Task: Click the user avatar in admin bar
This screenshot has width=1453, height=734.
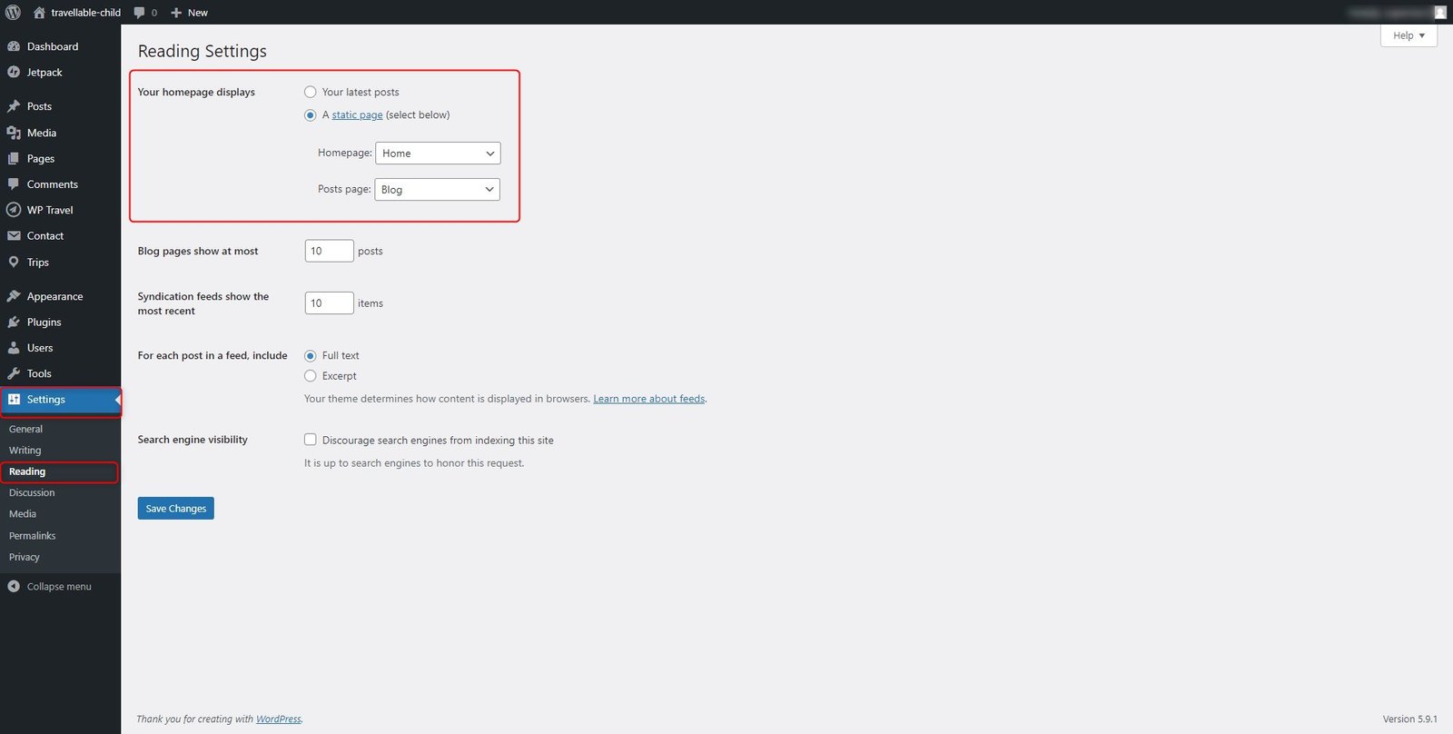Action: (x=1439, y=13)
